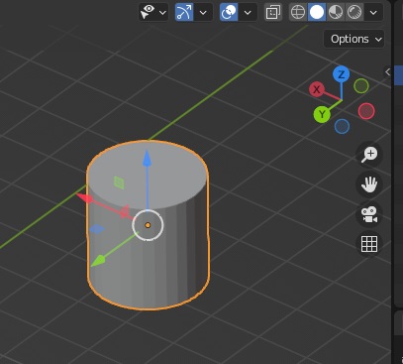Image resolution: width=403 pixels, height=364 pixels.
Task: Click the negative X axis circle in gizmo
Action: [366, 111]
